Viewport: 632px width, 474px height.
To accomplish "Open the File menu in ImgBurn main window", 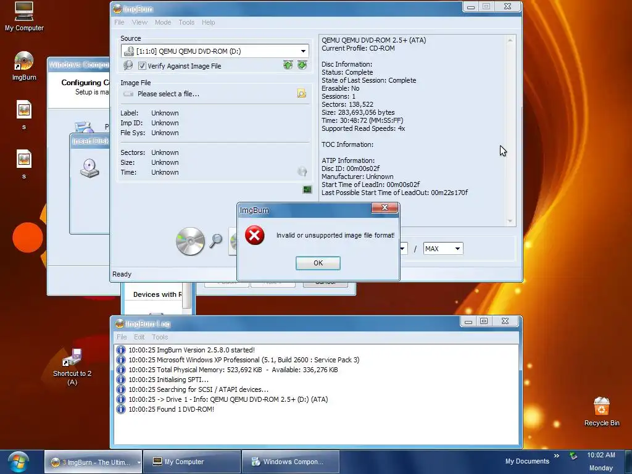I will (x=119, y=22).
